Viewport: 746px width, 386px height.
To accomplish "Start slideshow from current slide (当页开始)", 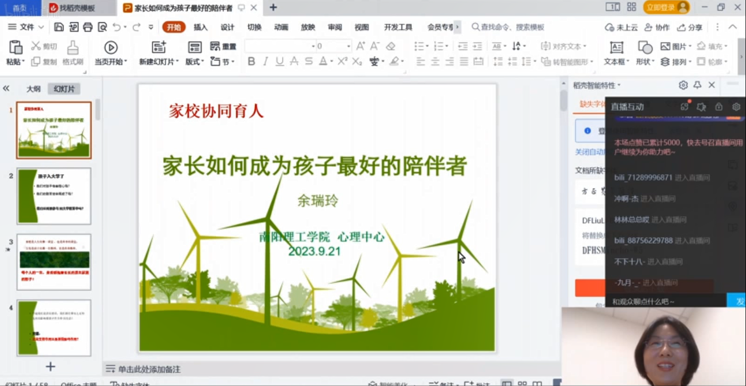I will coord(111,47).
